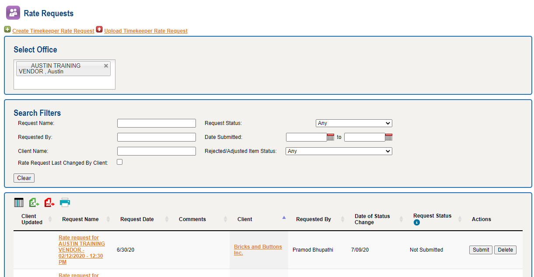Open the Date Submitted start calendar picker
The image size is (534, 277).
pyautogui.click(x=331, y=137)
